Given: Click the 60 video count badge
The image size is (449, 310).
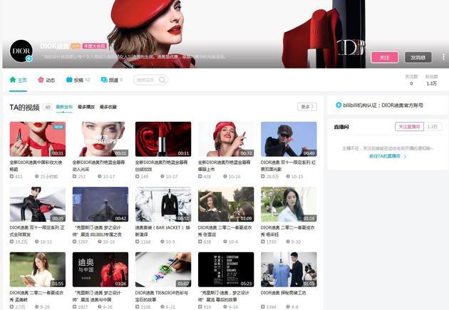Looking at the screenshot, I should (x=48, y=107).
